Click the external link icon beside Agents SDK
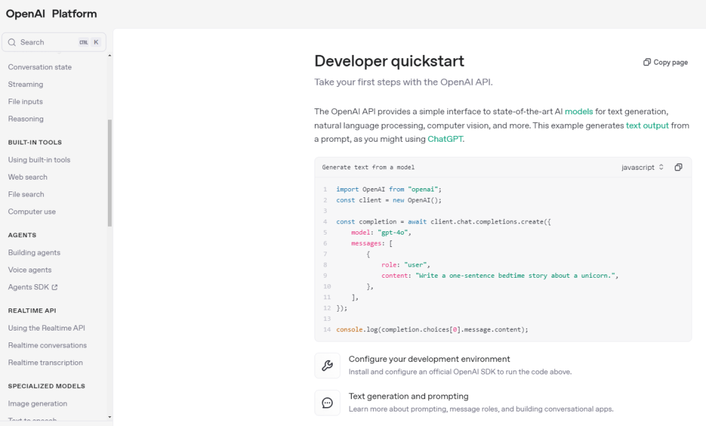Screen dimensions: 706x426 (54, 287)
